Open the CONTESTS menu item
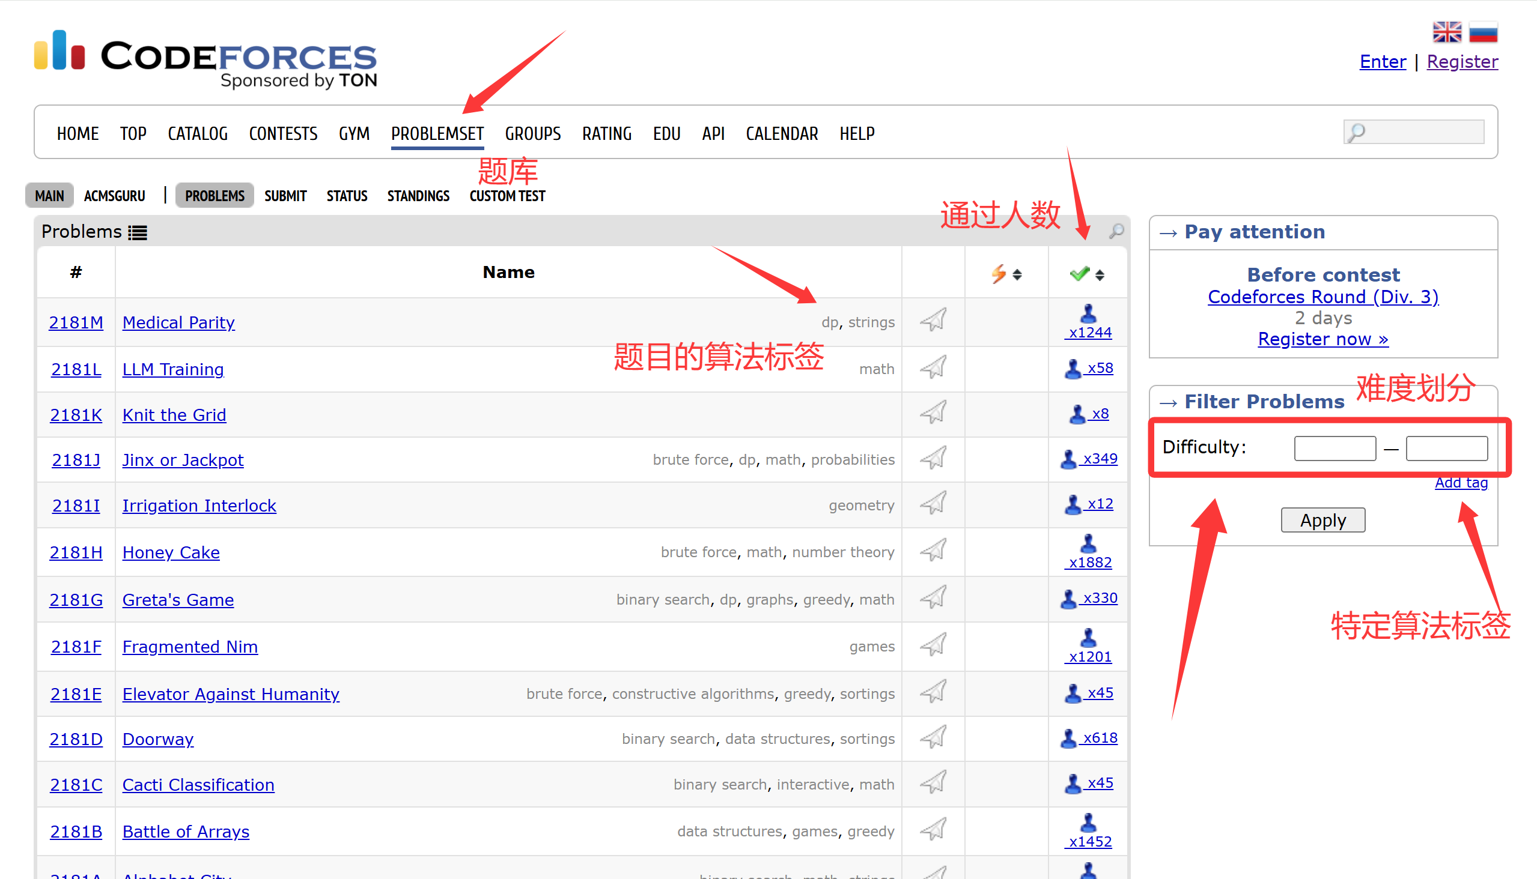The image size is (1537, 879). [x=283, y=133]
